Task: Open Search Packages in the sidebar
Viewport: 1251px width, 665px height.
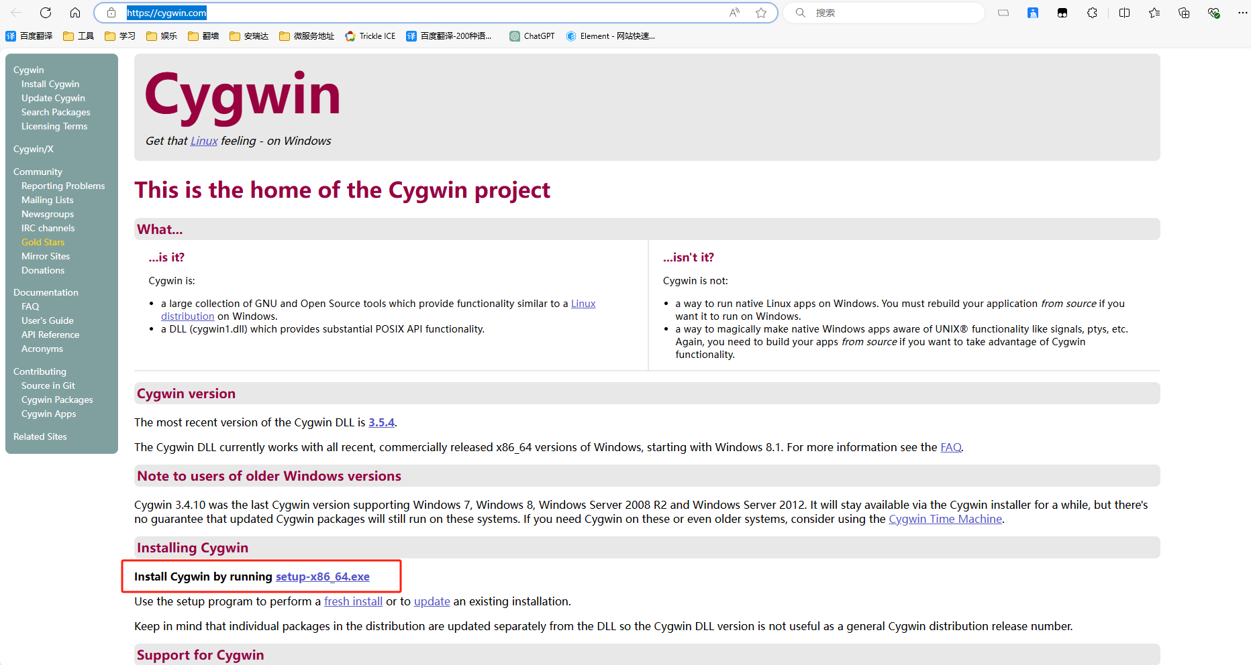Action: pyautogui.click(x=56, y=112)
